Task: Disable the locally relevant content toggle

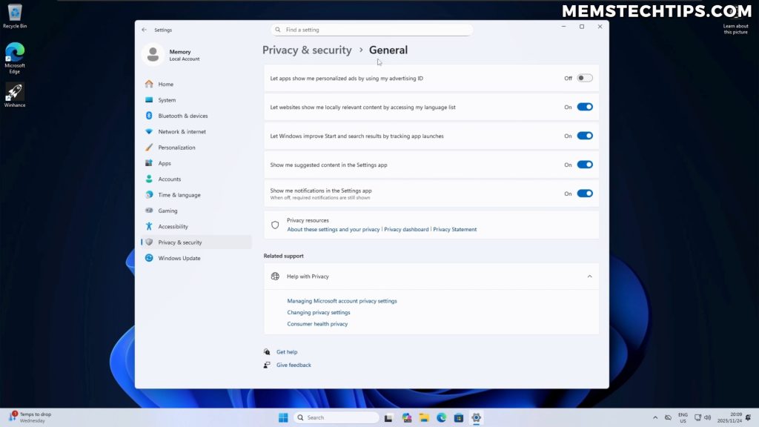Action: tap(584, 107)
